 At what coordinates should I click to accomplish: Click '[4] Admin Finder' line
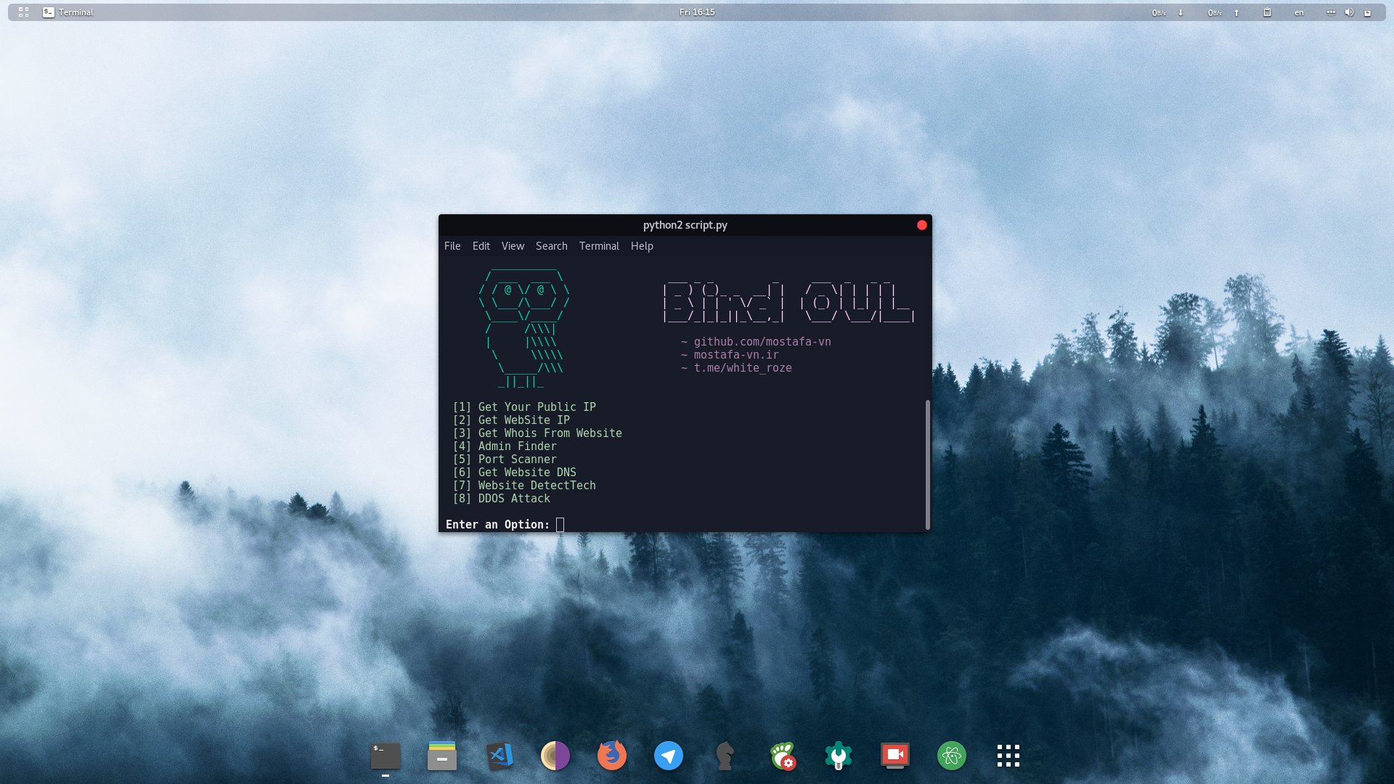click(x=505, y=446)
